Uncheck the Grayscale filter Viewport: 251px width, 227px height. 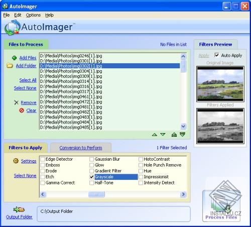coord(92,177)
